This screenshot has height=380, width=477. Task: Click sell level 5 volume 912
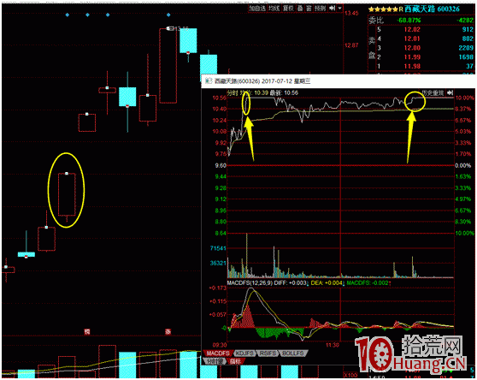[x=468, y=30]
